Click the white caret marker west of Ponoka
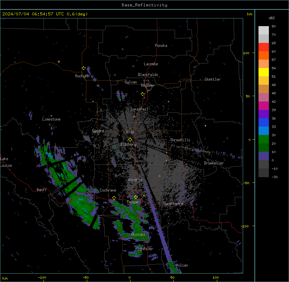Image resolution: width=289 pixels, height=282 pixels. coord(123,49)
